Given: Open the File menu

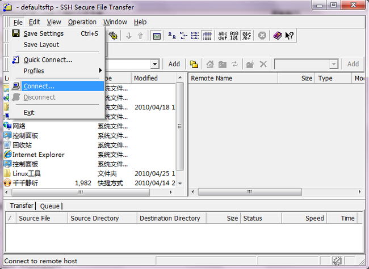Looking at the screenshot, I should pos(18,22).
